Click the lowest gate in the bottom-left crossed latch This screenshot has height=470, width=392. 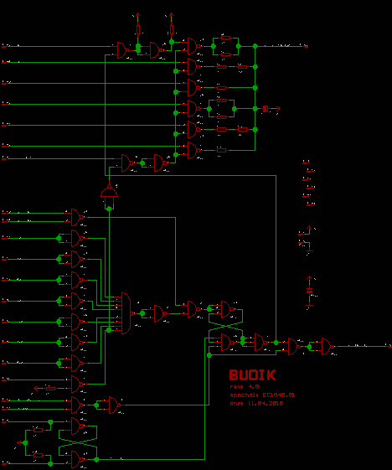(78, 459)
